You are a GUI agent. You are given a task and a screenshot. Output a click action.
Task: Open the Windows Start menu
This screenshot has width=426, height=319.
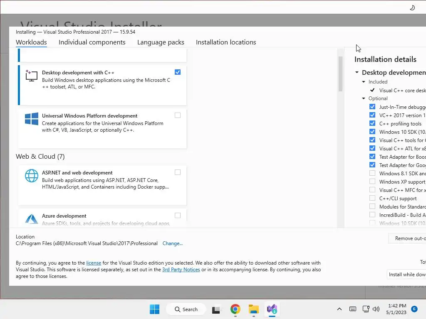tap(155, 309)
